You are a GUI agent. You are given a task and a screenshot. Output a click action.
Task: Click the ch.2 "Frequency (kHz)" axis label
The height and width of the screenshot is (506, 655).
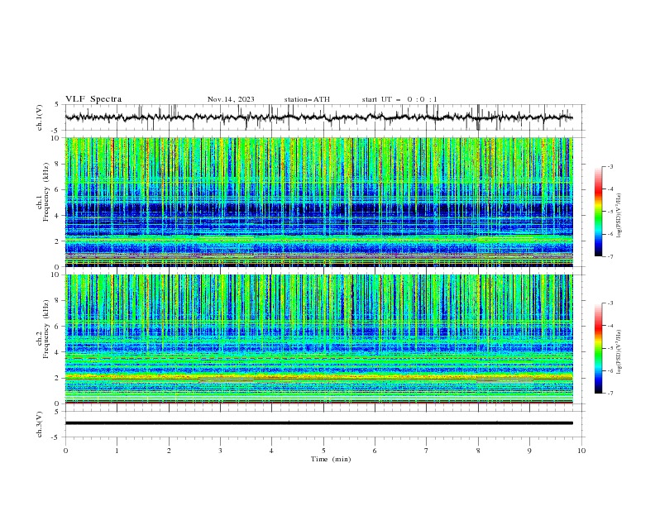(x=46, y=329)
